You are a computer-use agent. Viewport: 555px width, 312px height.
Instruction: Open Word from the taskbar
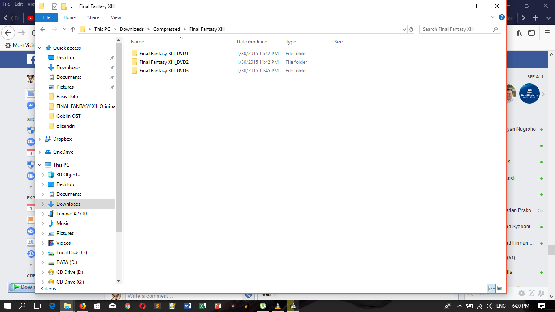[x=187, y=305]
